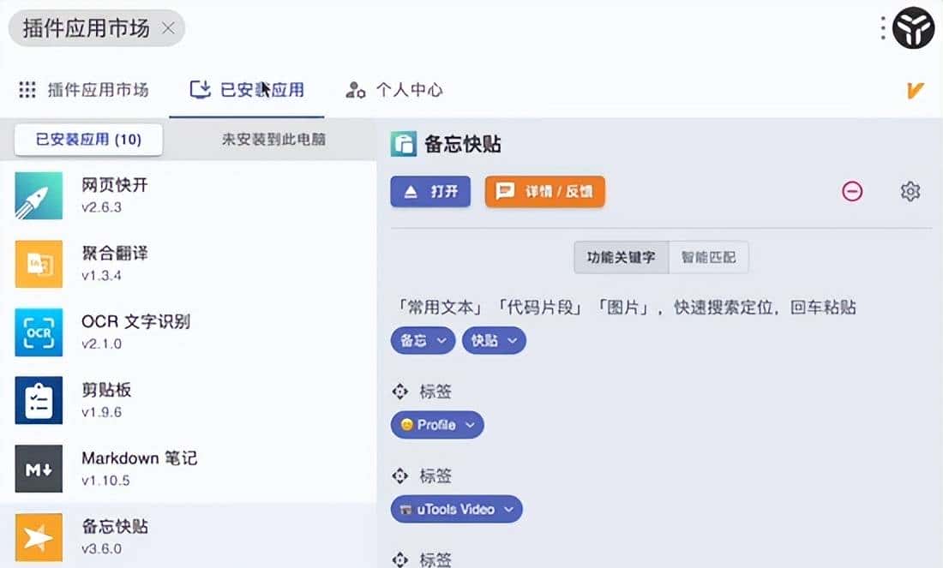Open 详情/反馈 for the plugin
943x568 pixels.
[x=544, y=192]
